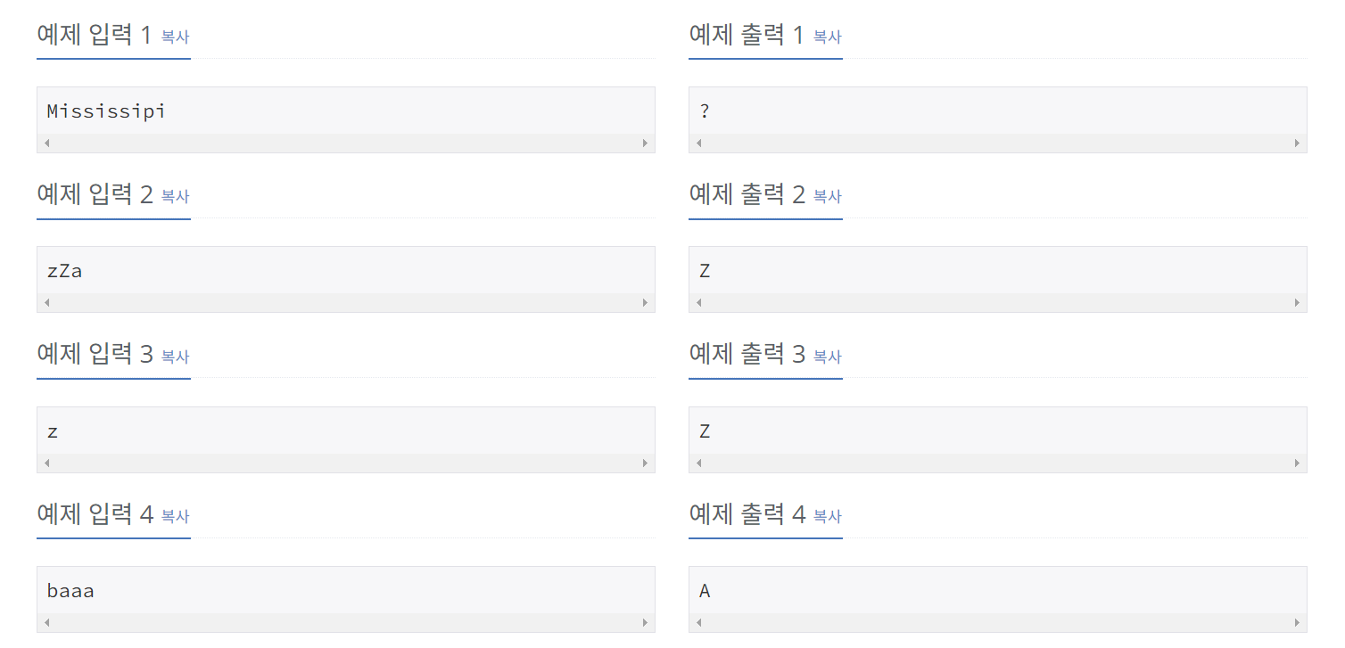1345x648 pixels.
Task: Click the left scroll arrow under the ? output box
Action: [x=699, y=143]
